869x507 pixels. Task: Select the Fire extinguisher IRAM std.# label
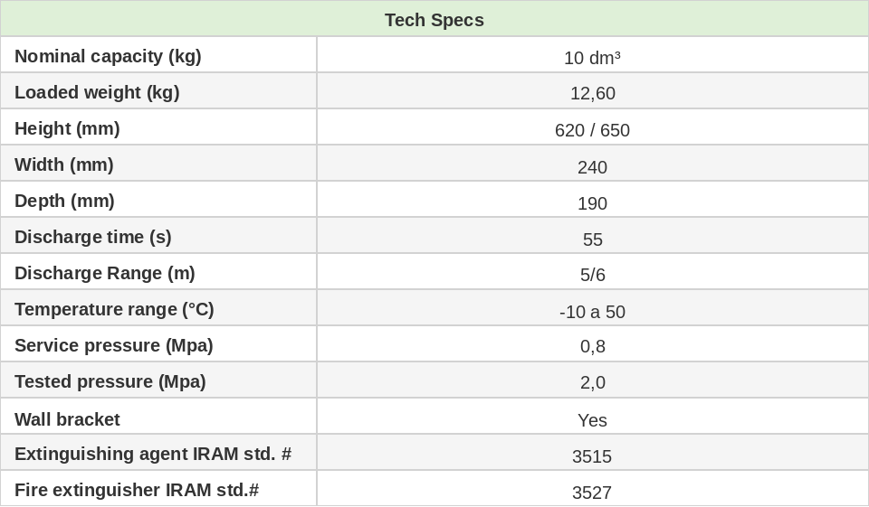pos(137,490)
